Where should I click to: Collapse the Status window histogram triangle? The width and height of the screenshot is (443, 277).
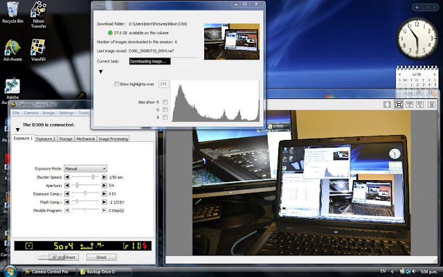(x=100, y=72)
